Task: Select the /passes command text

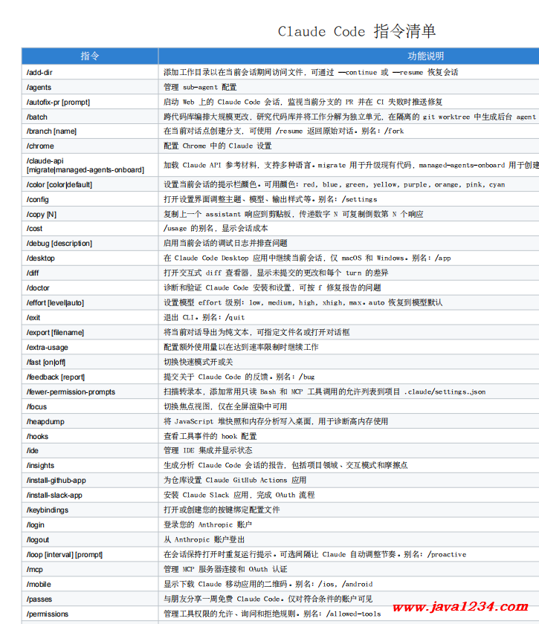Action: point(39,599)
